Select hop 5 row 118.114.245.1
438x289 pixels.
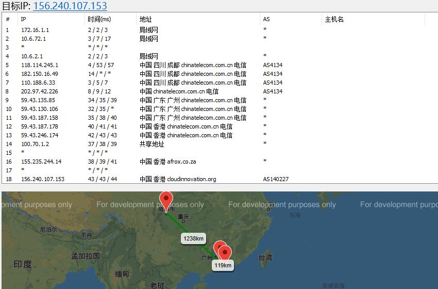[x=40, y=65]
